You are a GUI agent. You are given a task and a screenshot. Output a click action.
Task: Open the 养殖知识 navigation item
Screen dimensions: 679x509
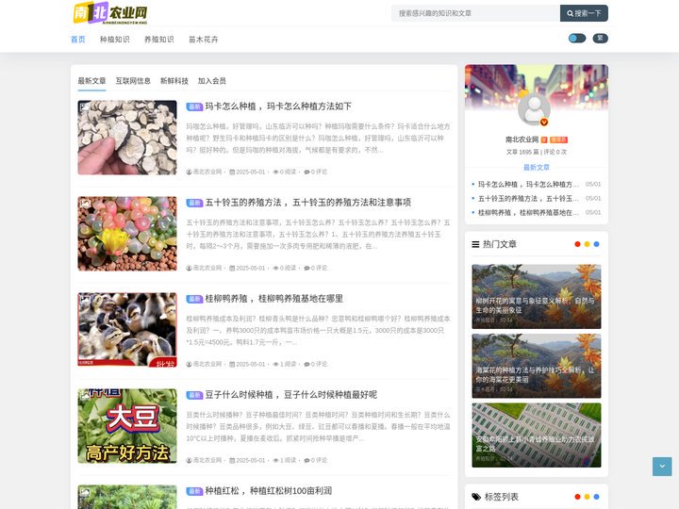click(x=159, y=40)
